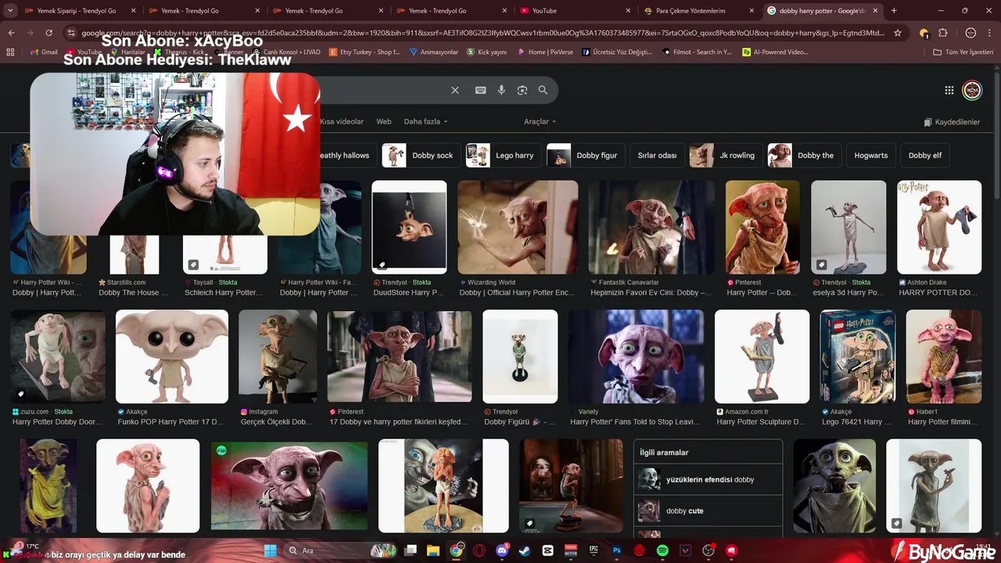Open the Amazon.com.tr Harry Potter Sculpture image

point(762,357)
